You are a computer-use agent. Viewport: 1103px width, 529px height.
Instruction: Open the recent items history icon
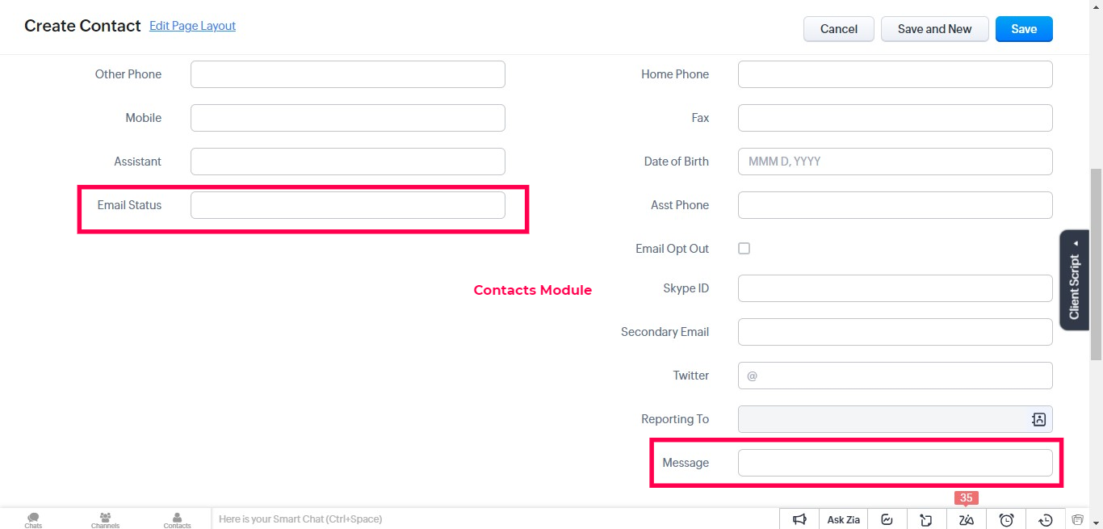pyautogui.click(x=1046, y=519)
